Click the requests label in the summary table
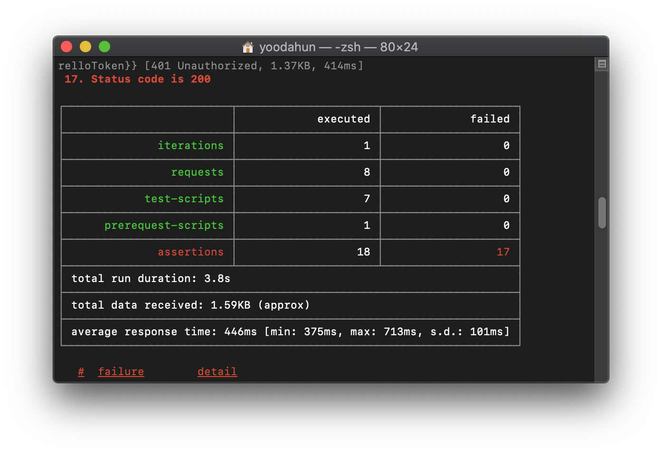The image size is (662, 453). click(197, 172)
